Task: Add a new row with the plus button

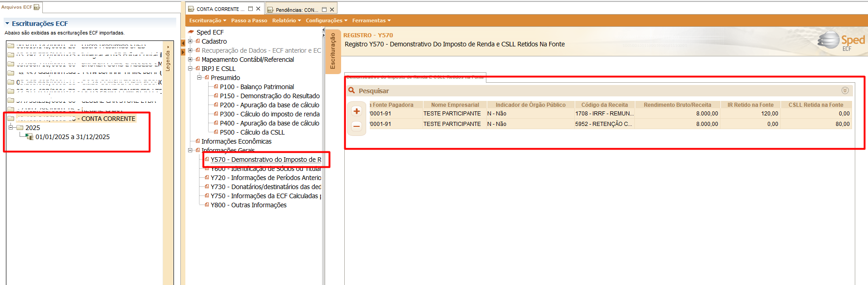Action: pyautogui.click(x=357, y=111)
